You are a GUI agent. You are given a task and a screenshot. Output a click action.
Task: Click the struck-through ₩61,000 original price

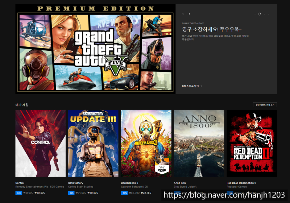(x=28, y=192)
